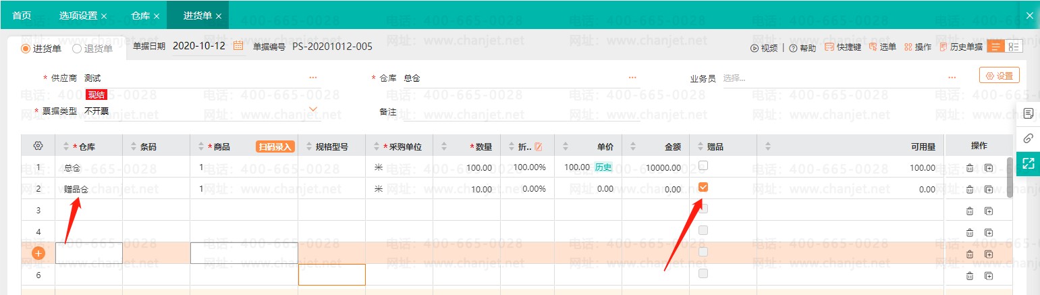Select the 进货单 radio button

click(x=26, y=48)
